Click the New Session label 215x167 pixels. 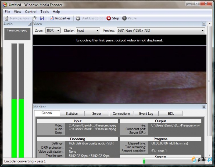[19, 18]
